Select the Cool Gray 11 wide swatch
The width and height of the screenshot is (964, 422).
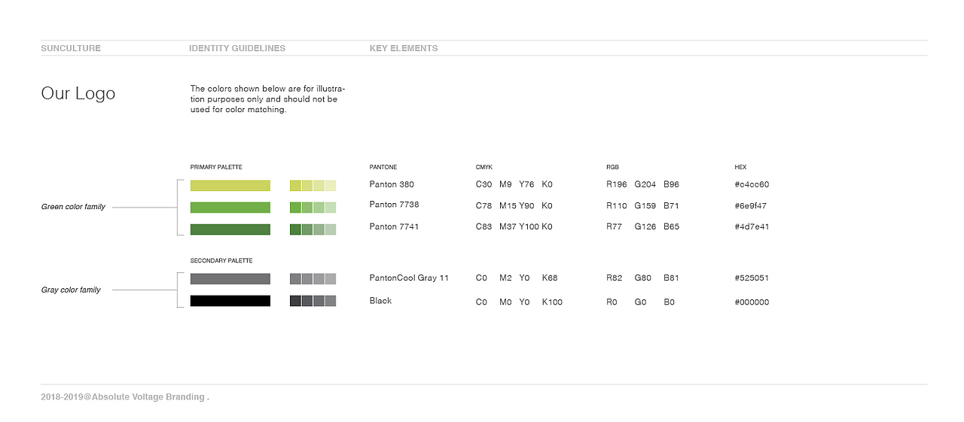tap(230, 279)
